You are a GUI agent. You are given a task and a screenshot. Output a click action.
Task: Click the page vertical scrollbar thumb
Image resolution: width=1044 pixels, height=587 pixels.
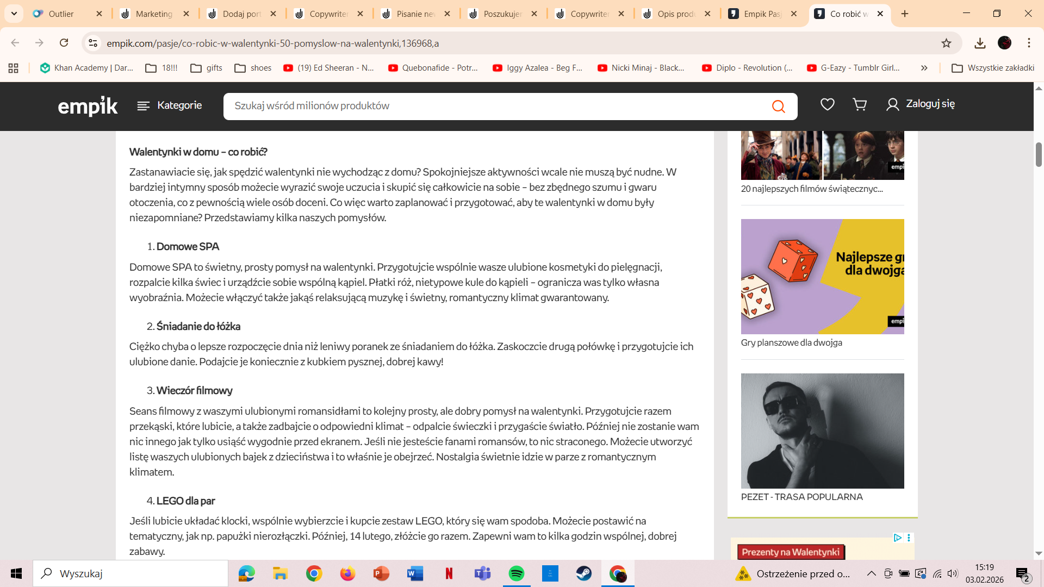point(1039,155)
